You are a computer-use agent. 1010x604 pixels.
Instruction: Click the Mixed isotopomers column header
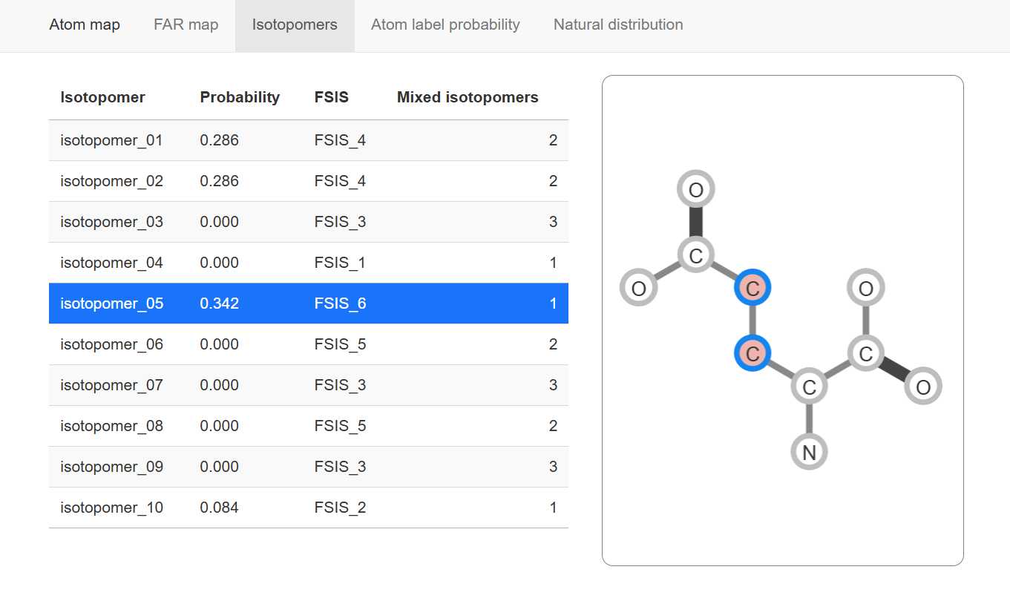pyautogui.click(x=468, y=97)
